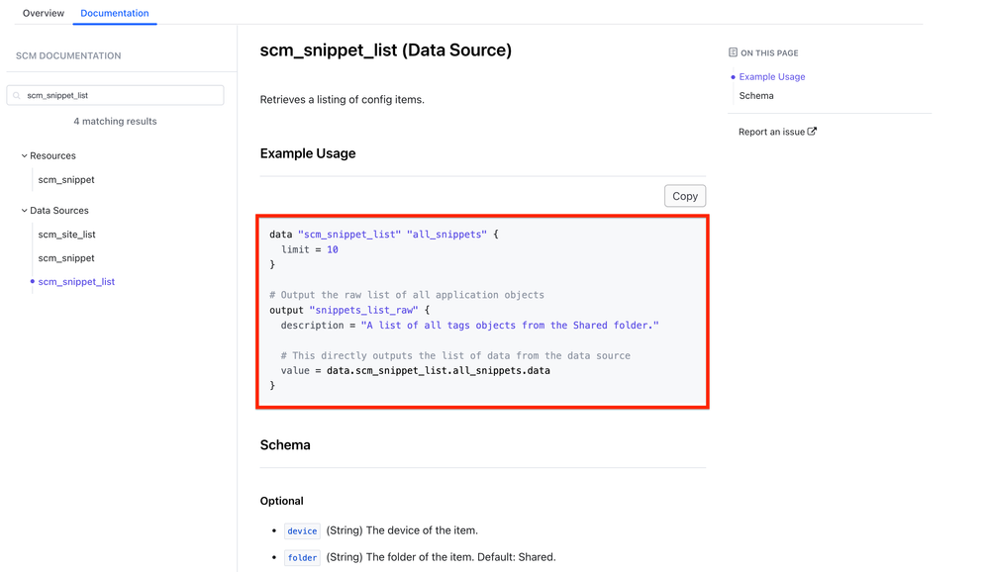Click the documentation search input field

(116, 95)
